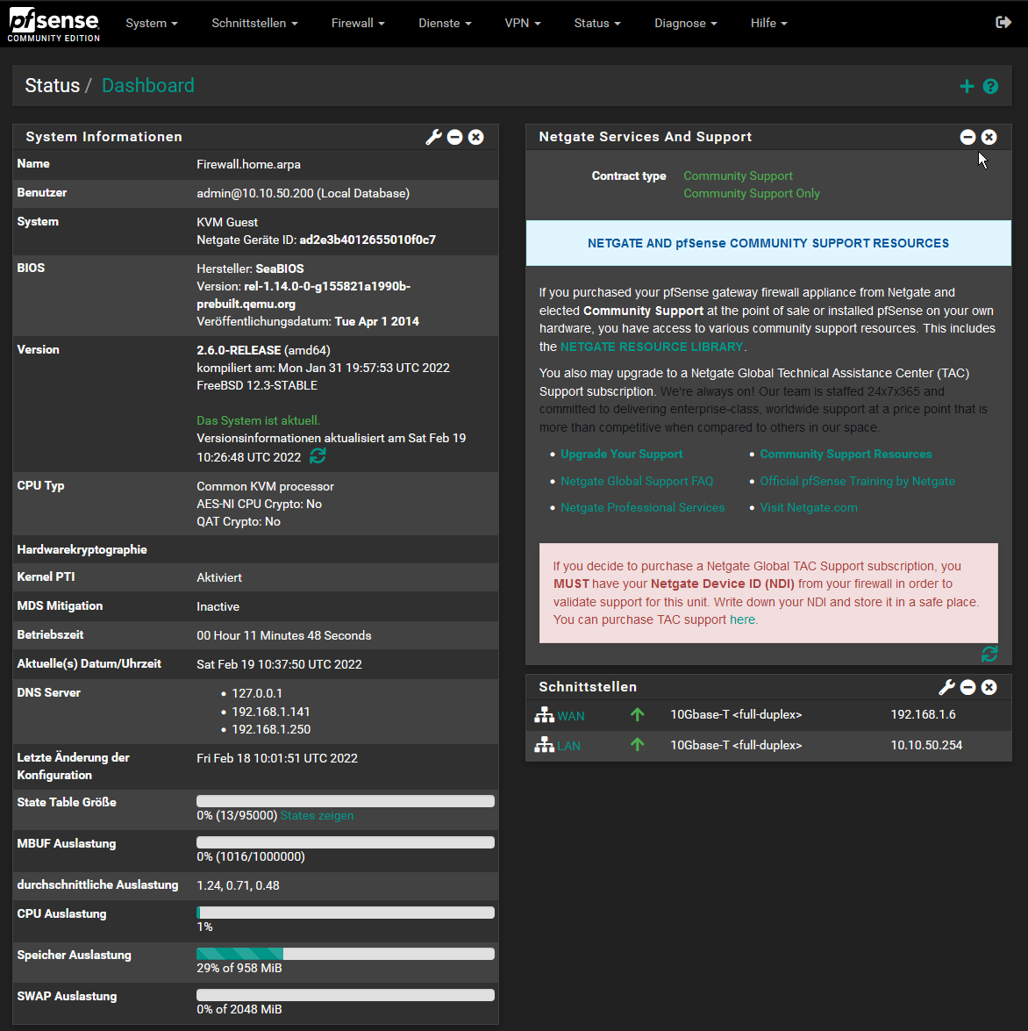
Task: Click the WAN interface network icon
Action: (544, 715)
